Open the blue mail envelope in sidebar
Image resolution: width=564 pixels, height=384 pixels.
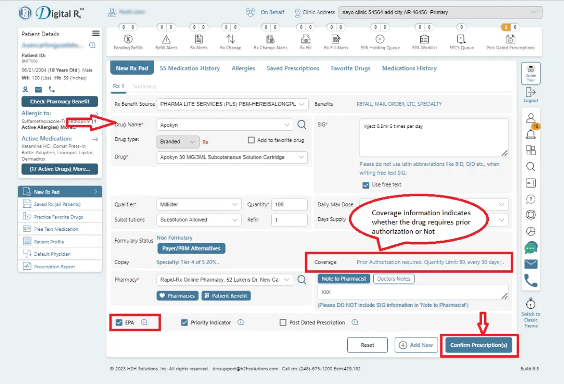pos(531,264)
